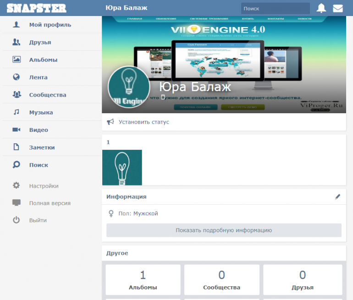Click the Настройки gear icon
This screenshot has height=300, width=353.
coord(17,186)
